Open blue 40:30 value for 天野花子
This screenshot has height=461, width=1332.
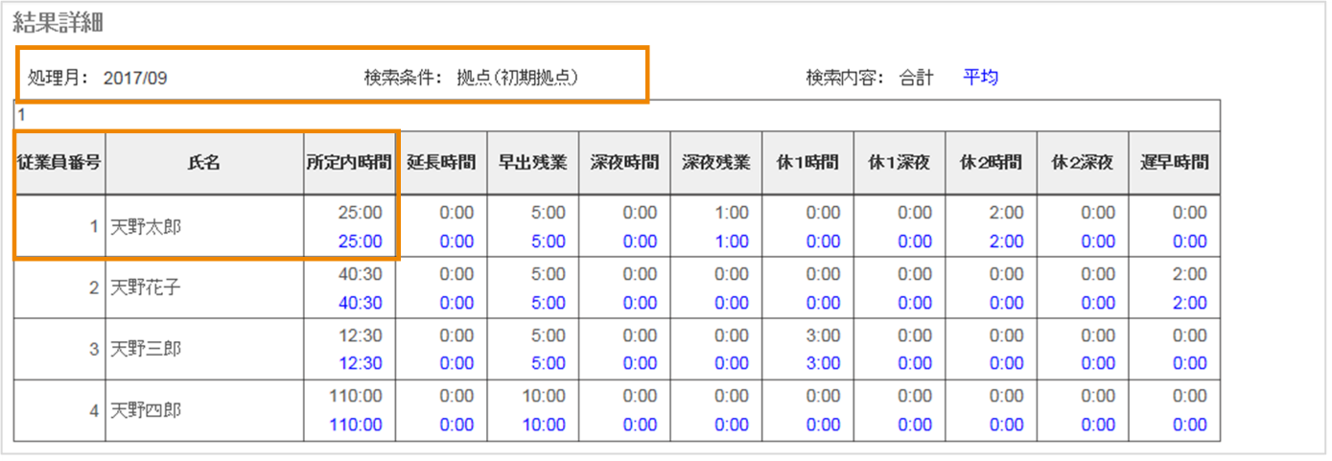pos(360,303)
